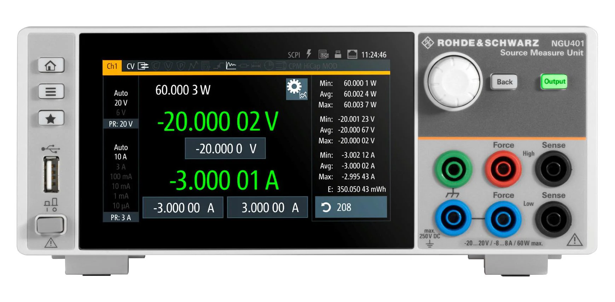Tap the resistor mode icon

(x=244, y=66)
